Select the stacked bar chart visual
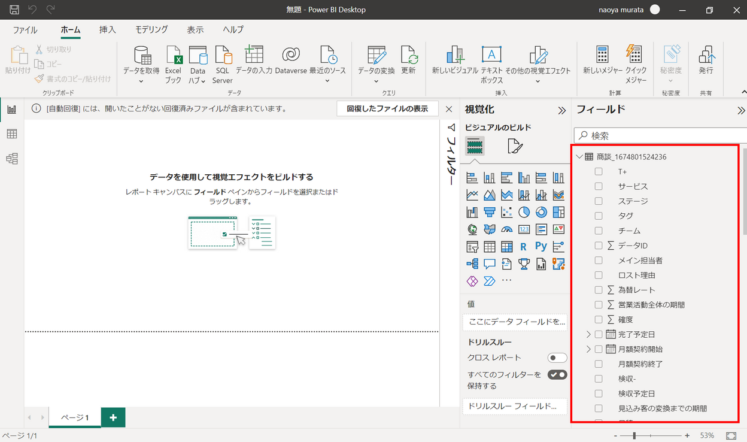This screenshot has height=442, width=747. point(472,178)
